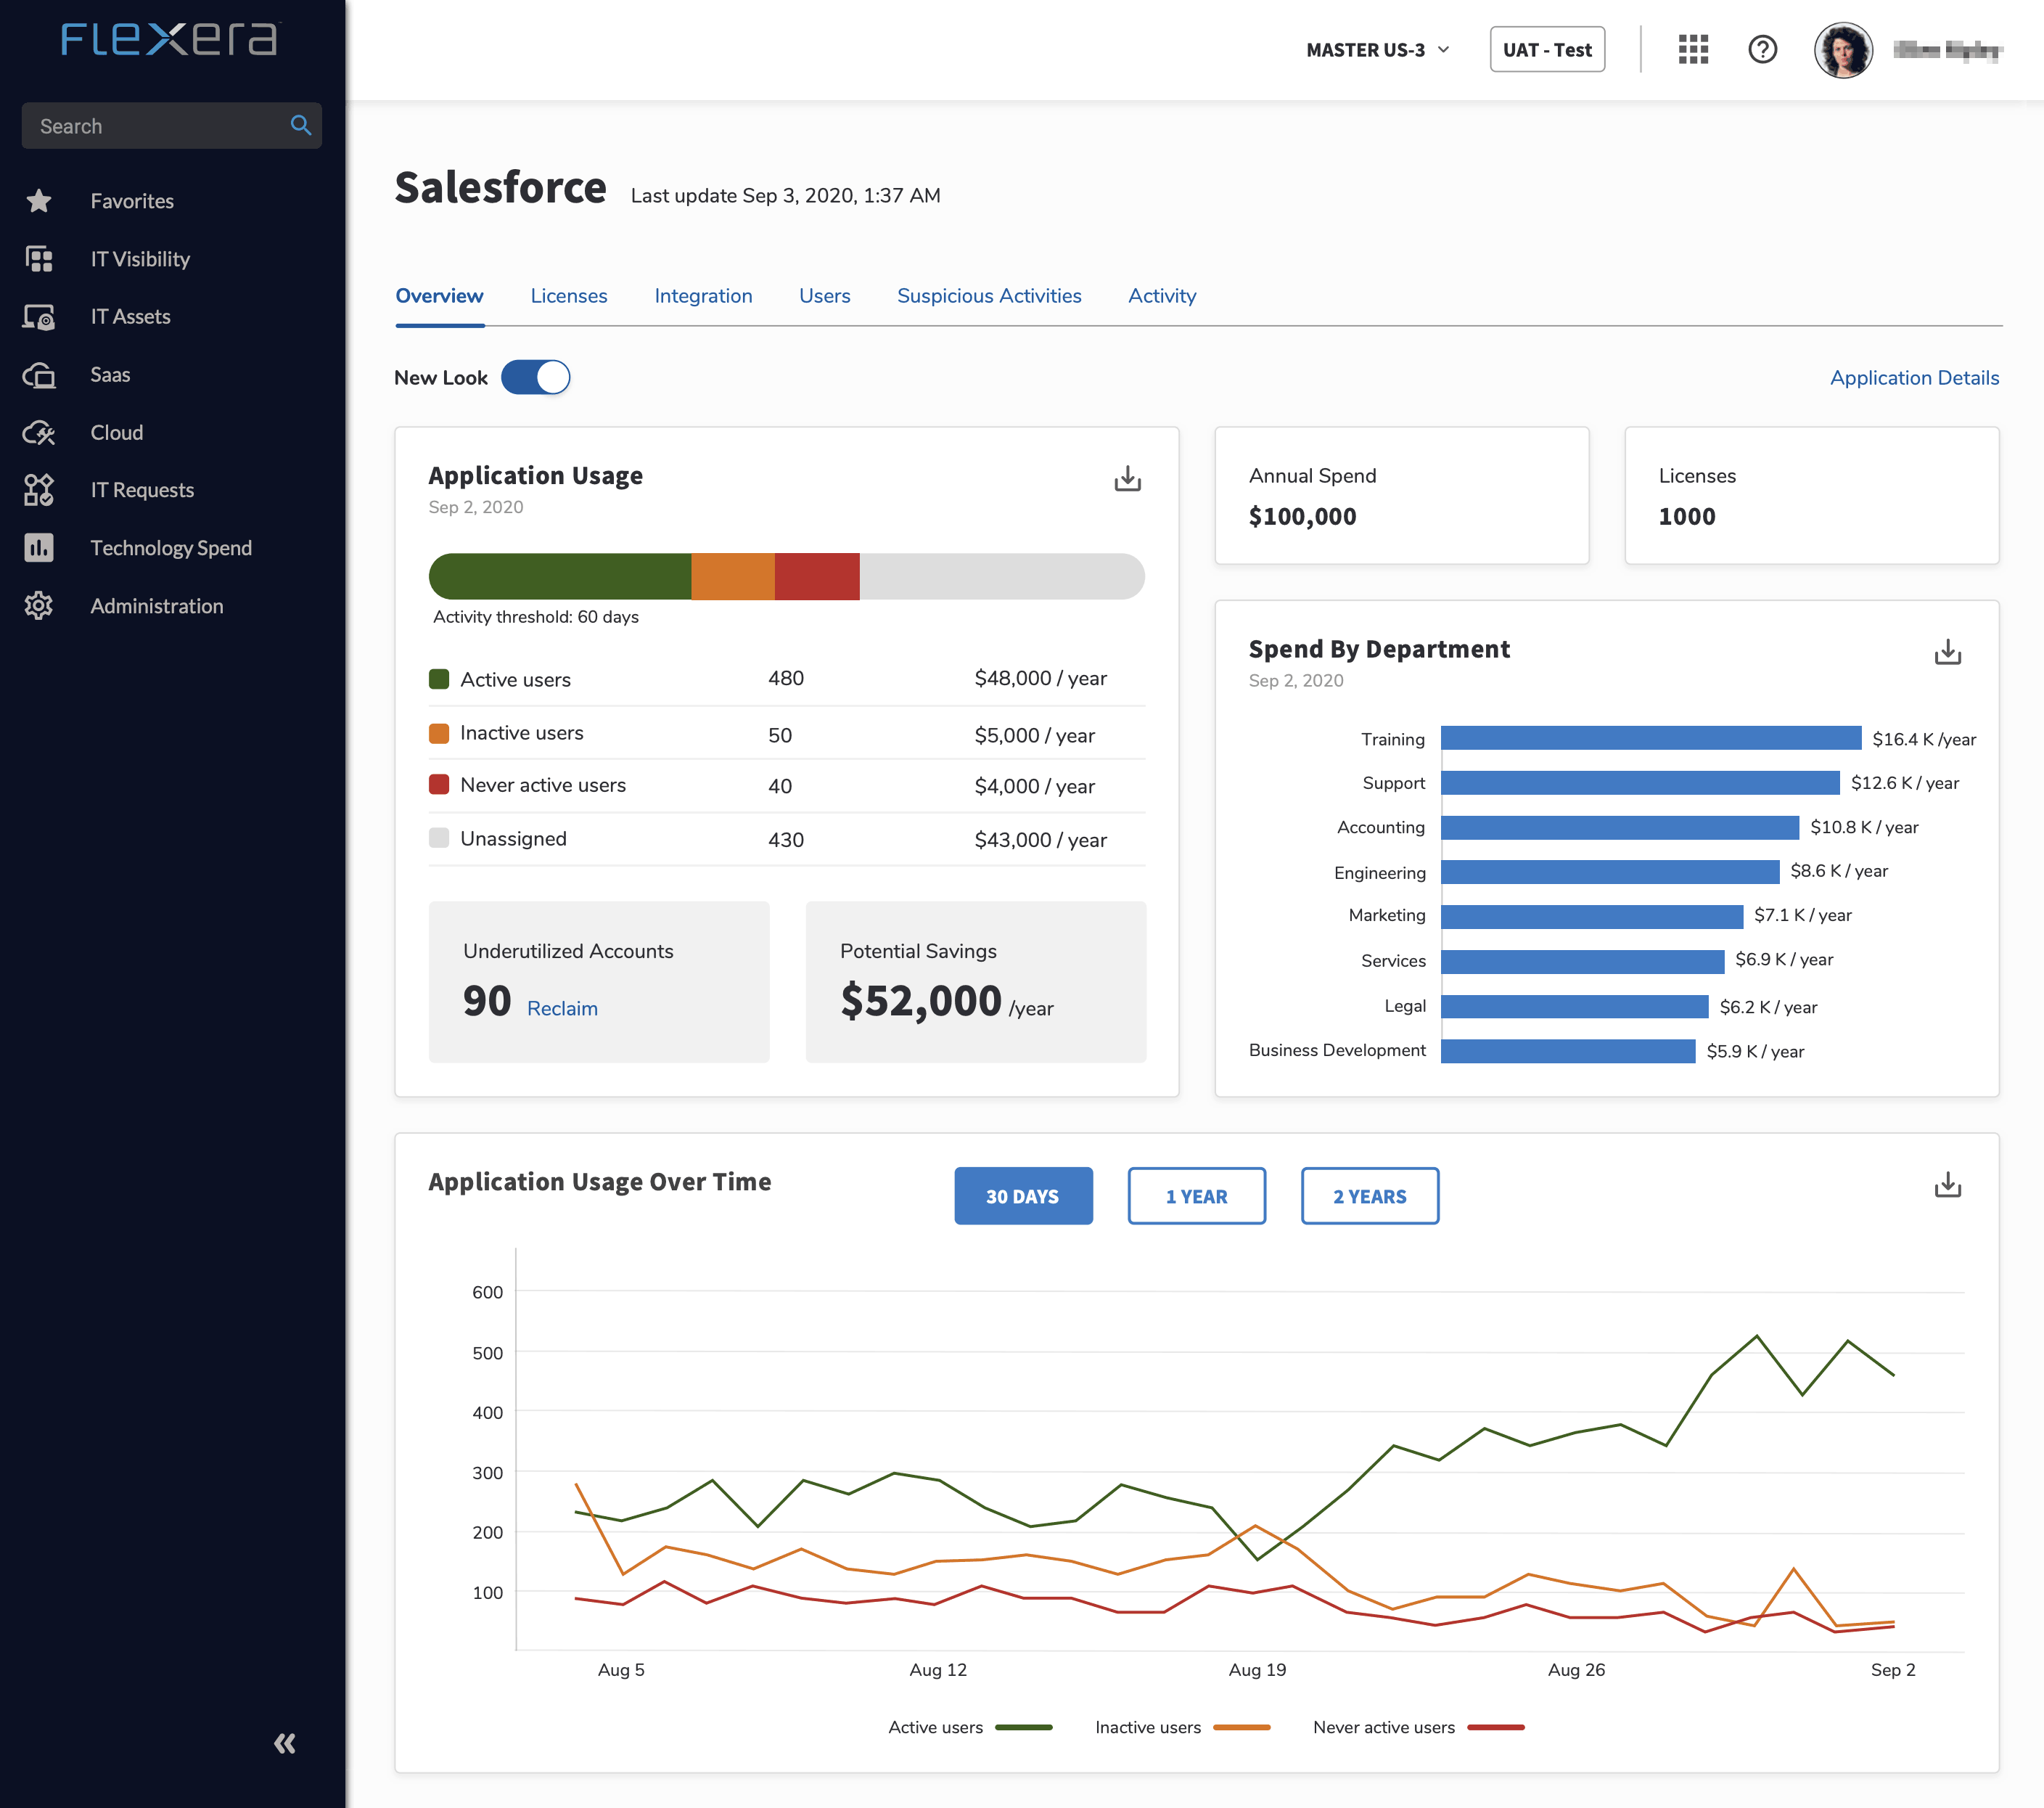
Task: Click the Active users table row label
Action: tap(515, 679)
